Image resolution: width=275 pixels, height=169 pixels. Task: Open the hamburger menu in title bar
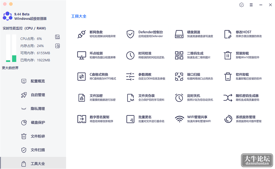pyautogui.click(x=251, y=5)
